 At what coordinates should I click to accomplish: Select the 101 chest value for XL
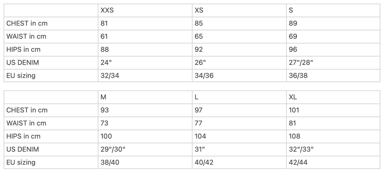coord(333,110)
